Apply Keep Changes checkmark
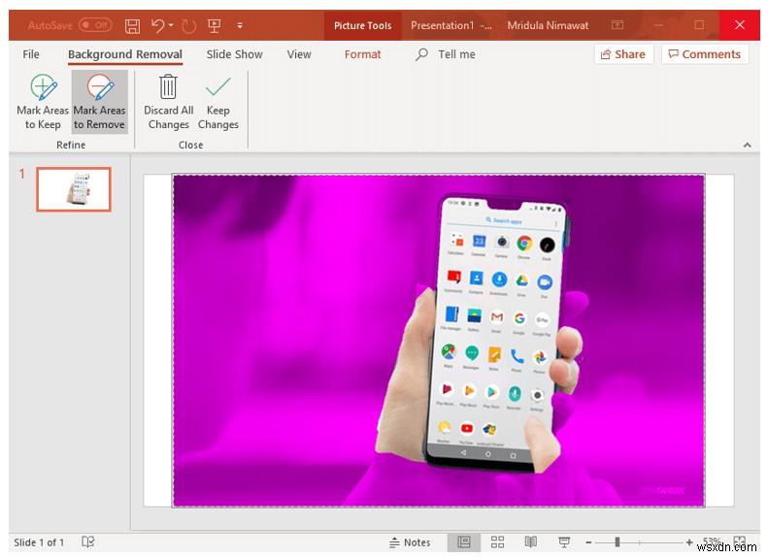The height and width of the screenshot is (557, 768). click(x=217, y=102)
